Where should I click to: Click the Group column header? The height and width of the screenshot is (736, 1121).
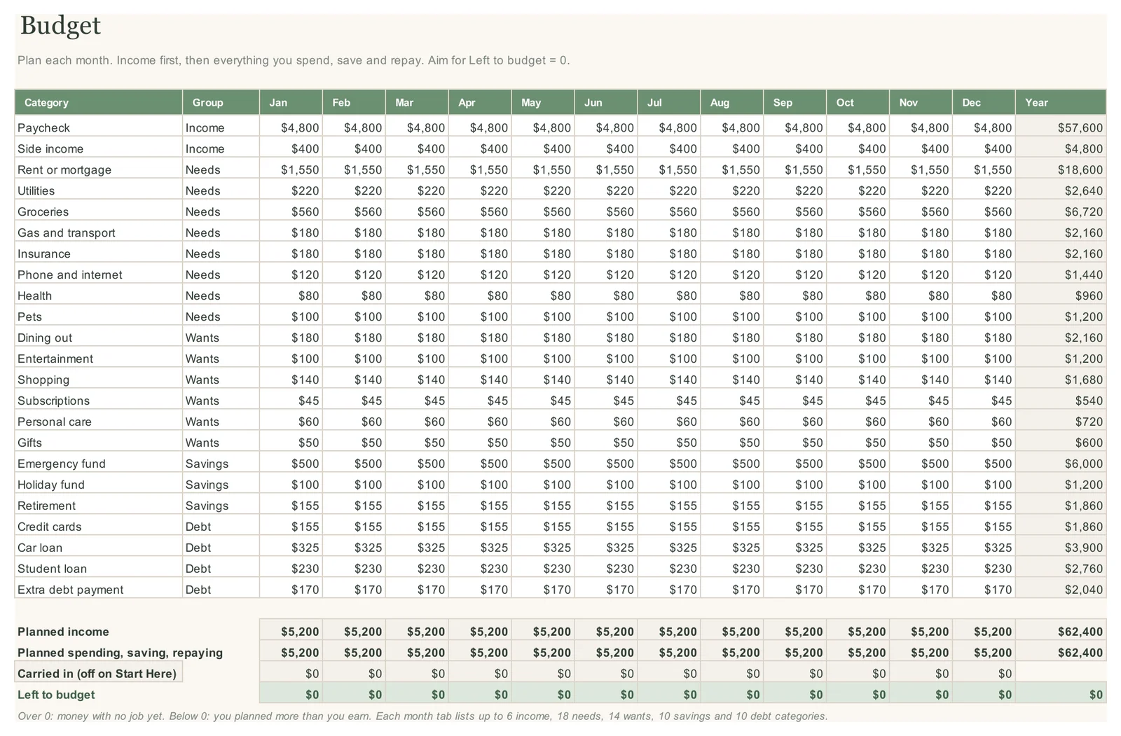[x=221, y=102]
